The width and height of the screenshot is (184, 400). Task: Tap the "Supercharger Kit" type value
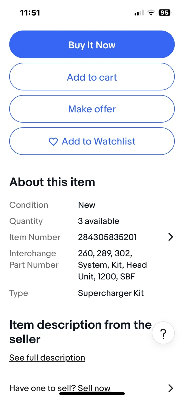[x=111, y=293]
